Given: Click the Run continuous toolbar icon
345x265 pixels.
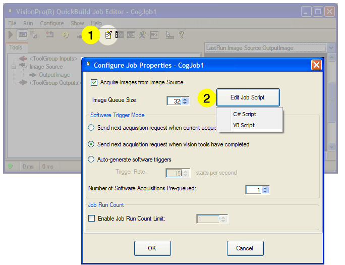Looking at the screenshot, I should (22, 35).
